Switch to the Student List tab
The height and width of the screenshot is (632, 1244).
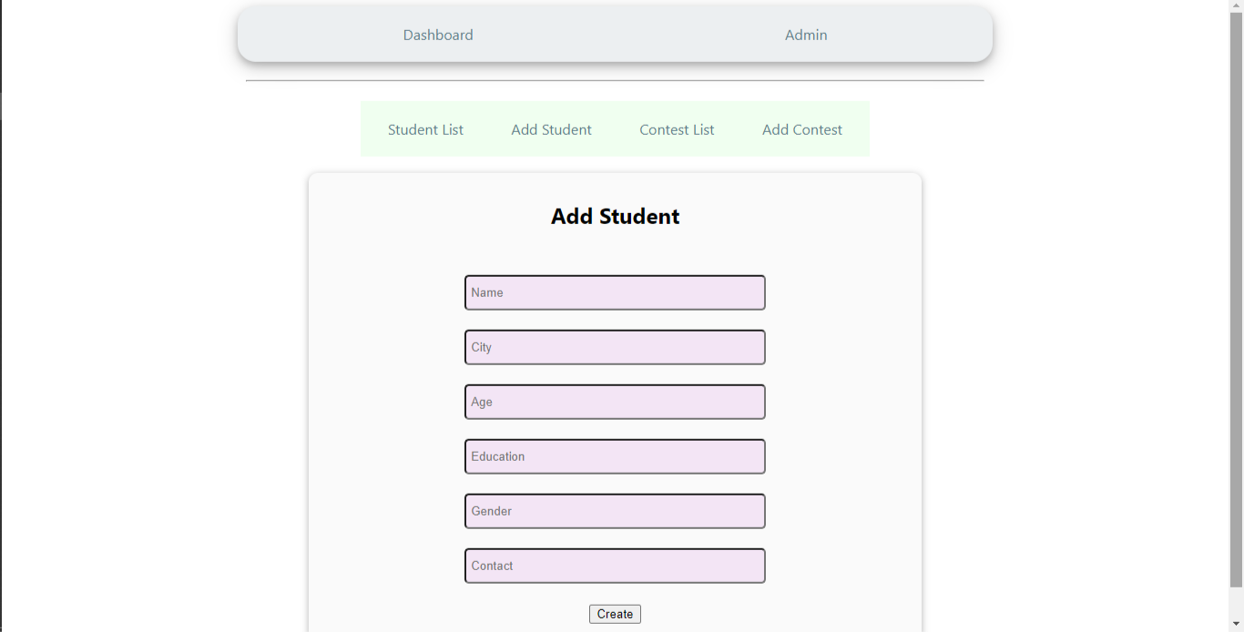(425, 129)
